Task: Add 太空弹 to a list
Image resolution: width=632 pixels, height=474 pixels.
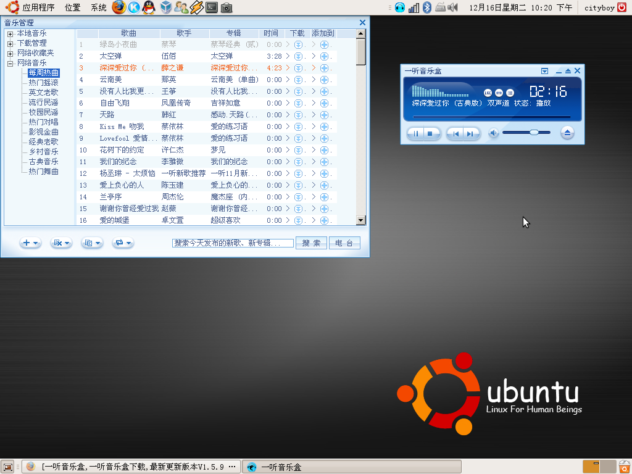Action: pos(324,56)
